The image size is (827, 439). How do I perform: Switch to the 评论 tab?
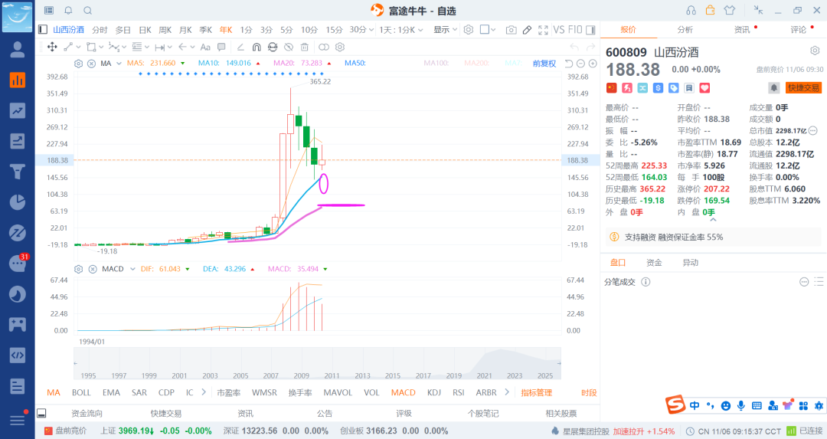[x=799, y=30]
